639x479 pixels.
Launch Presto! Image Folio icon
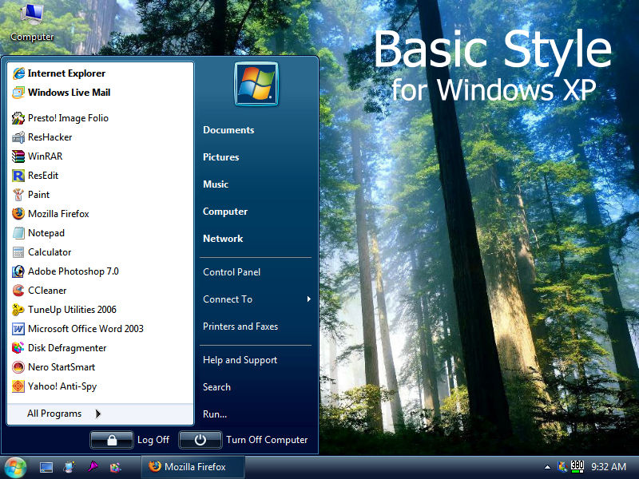[x=18, y=118]
